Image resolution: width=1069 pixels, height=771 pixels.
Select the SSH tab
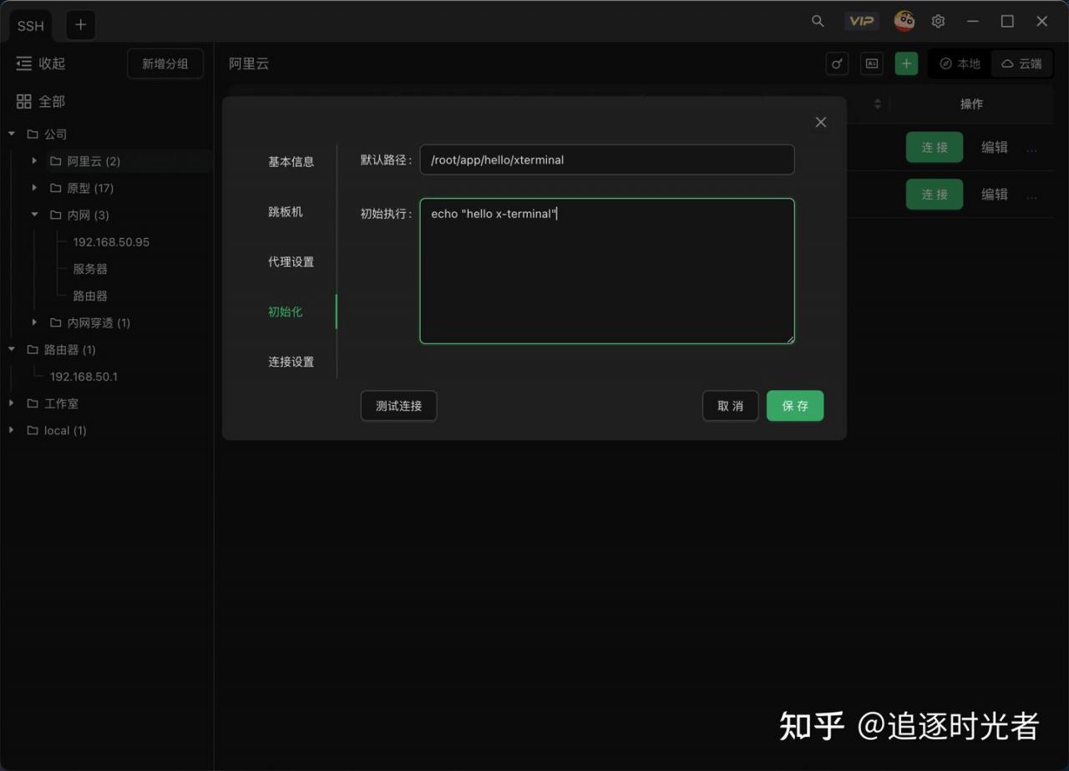coord(31,25)
